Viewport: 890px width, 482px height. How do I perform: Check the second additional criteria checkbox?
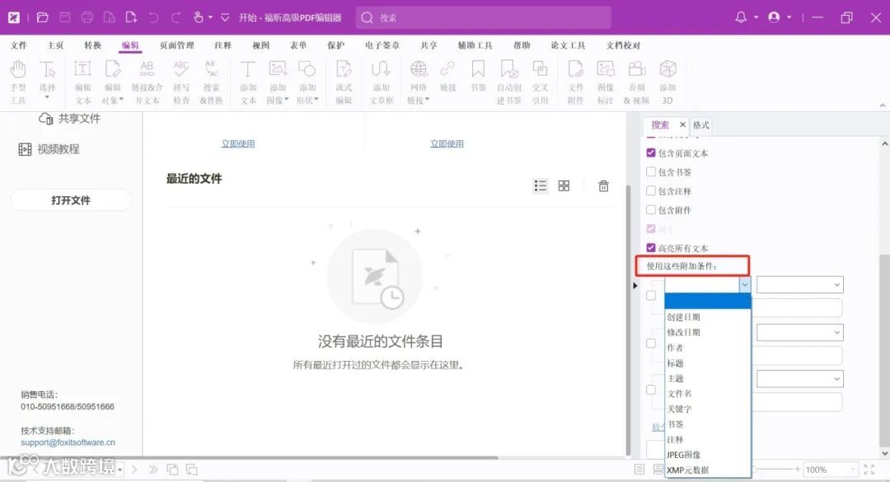[x=651, y=343]
